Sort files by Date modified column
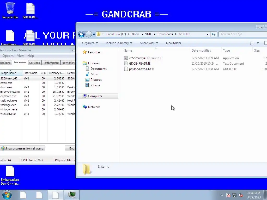The height and width of the screenshot is (200, 267). coord(205,51)
